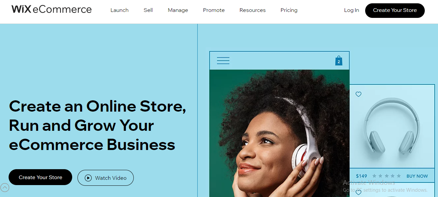Click the woman with headphones photo
Screen dimensions: 438x197
279,133
